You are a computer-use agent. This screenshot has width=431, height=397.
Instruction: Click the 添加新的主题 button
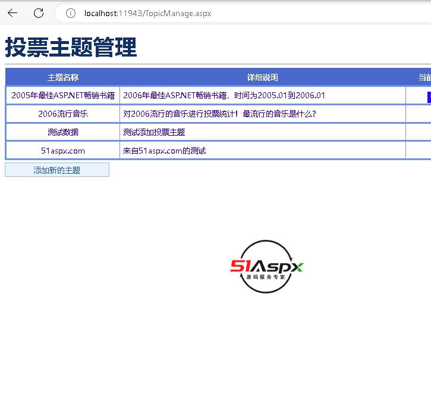[x=57, y=170]
